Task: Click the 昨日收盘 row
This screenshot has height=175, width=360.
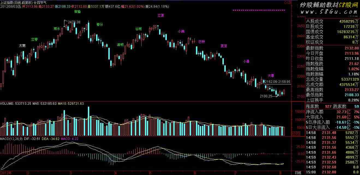Action: tap(332, 59)
